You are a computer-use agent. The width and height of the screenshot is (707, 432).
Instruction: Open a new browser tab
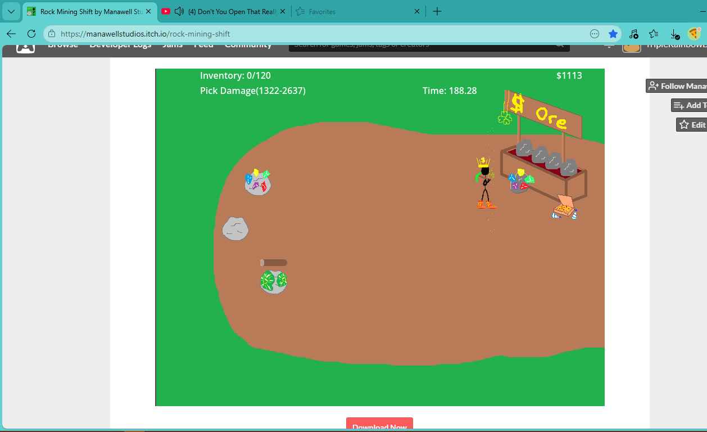(437, 11)
